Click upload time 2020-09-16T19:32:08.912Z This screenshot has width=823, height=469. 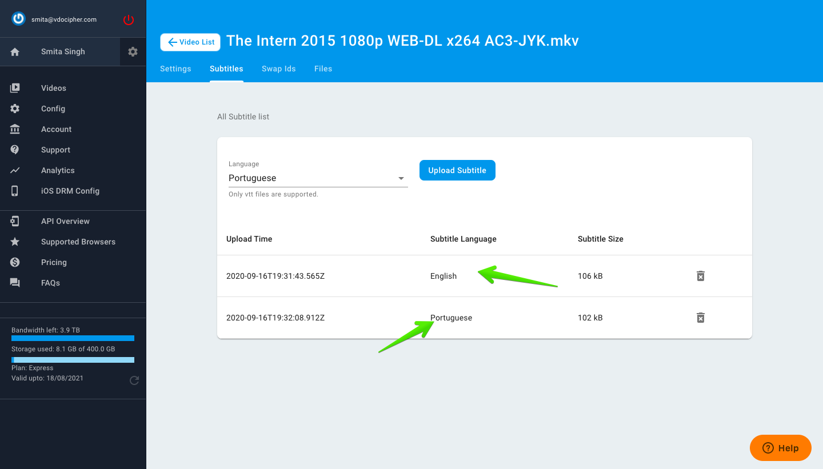275,318
